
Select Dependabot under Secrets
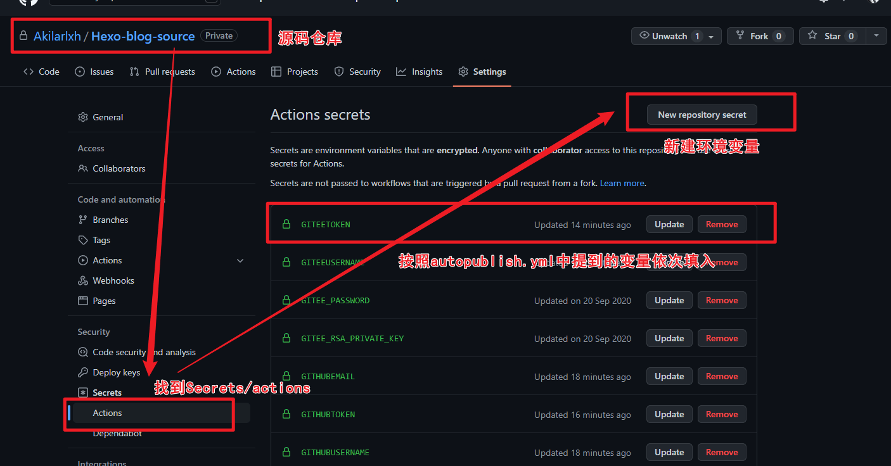117,434
